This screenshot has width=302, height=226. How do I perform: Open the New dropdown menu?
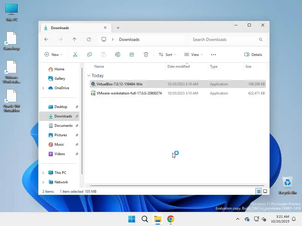53,54
